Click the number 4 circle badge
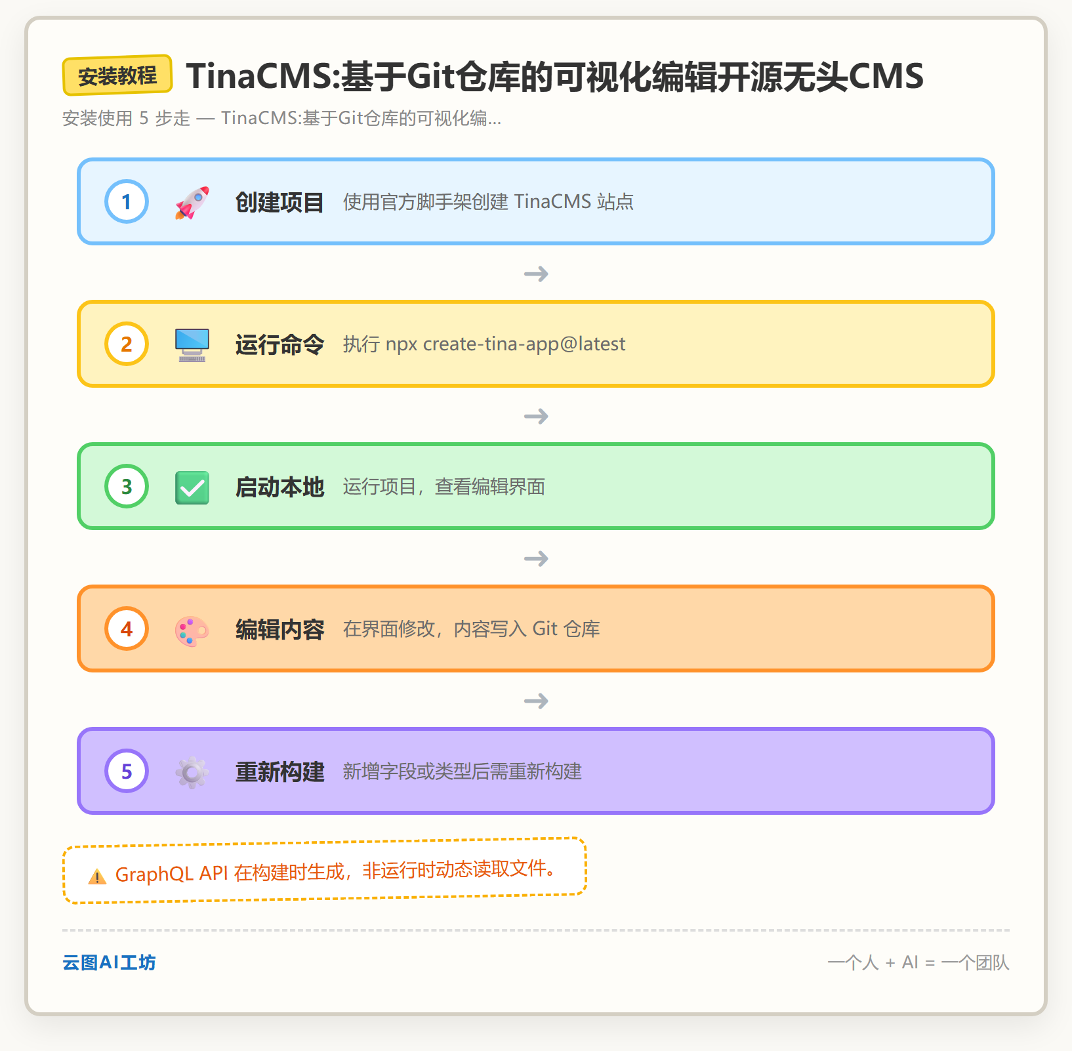The image size is (1072, 1051). [x=127, y=629]
